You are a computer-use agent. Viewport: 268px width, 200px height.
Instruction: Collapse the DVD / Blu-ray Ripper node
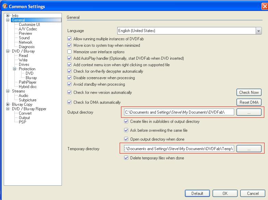[8, 109]
